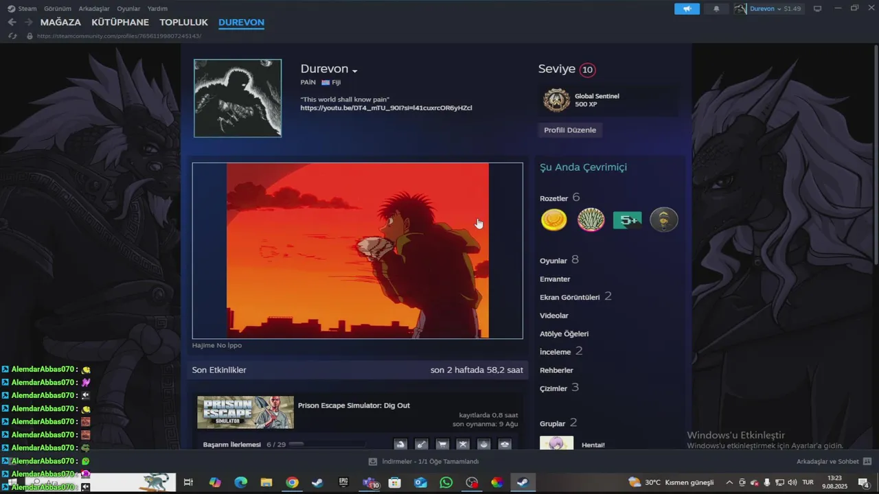Open the Hajime No Ippo artwork showcase

pos(358,250)
